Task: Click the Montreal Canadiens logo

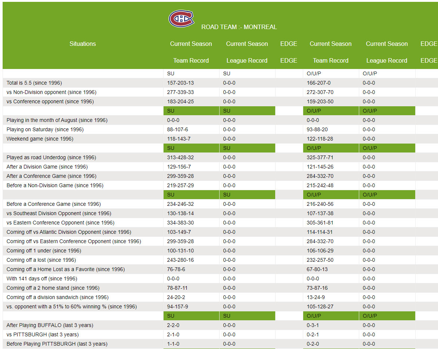Action: coord(181,19)
